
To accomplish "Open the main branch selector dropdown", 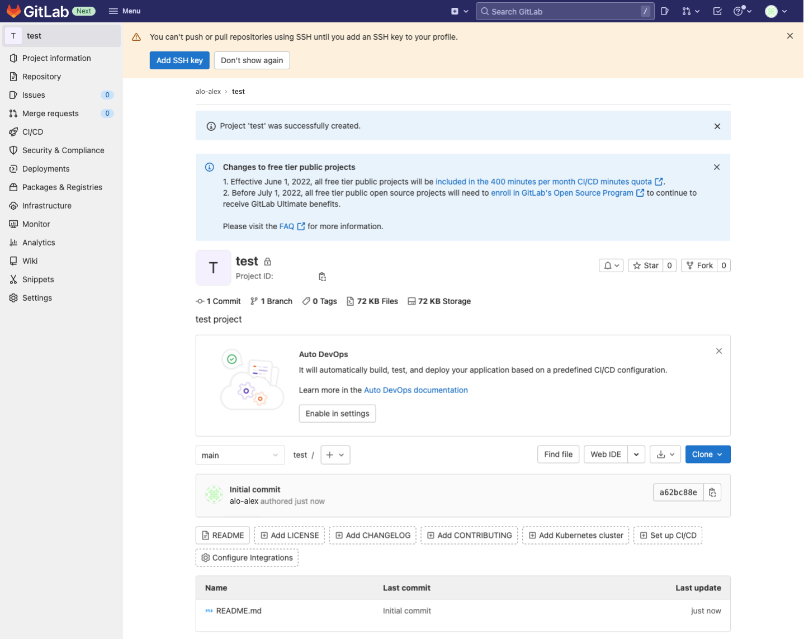I will tap(240, 455).
